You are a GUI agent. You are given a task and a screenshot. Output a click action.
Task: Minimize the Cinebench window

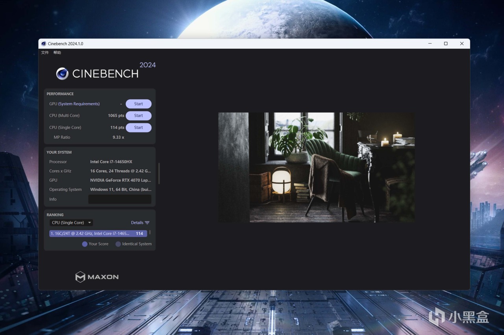[430, 44]
